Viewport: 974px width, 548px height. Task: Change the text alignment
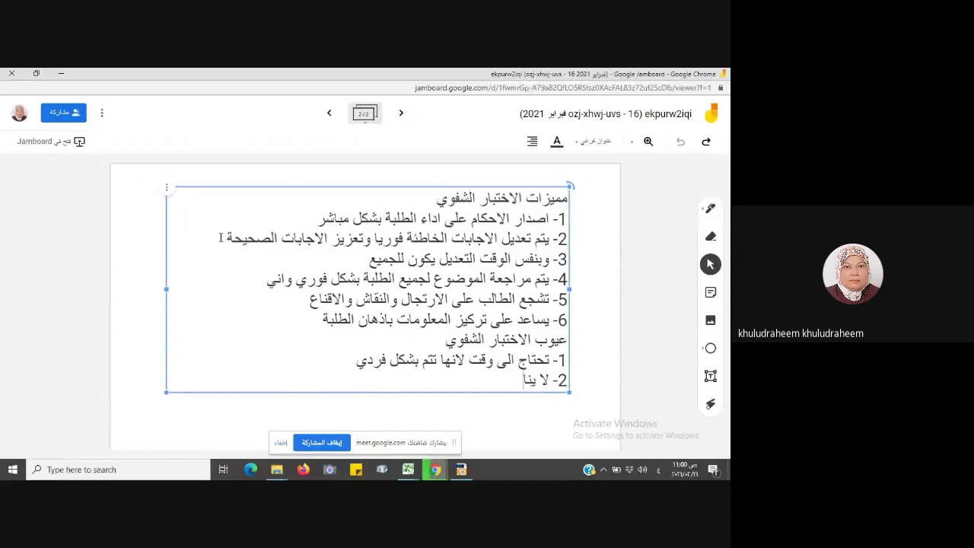532,142
